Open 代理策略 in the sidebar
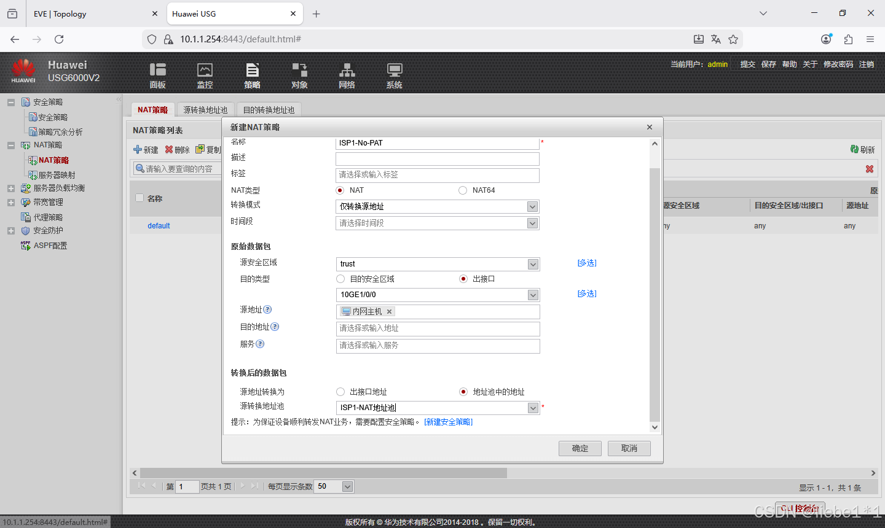Image resolution: width=885 pixels, height=528 pixels. click(x=48, y=217)
